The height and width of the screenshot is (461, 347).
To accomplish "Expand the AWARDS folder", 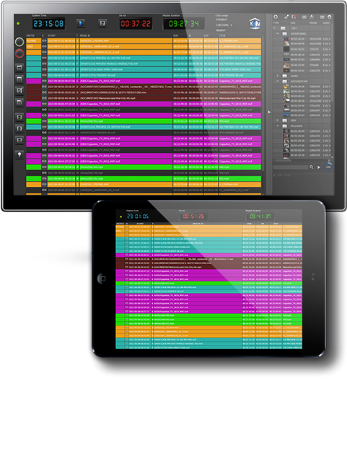I will (277, 76).
